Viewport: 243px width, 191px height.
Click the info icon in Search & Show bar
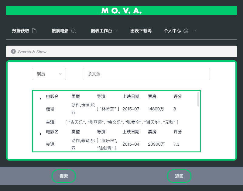pos(13,51)
